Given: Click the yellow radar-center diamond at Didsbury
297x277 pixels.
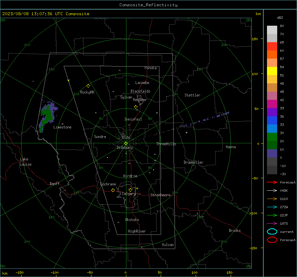Looking at the screenshot, I should [126, 144].
